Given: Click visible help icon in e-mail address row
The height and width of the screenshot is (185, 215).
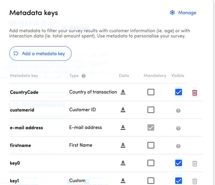Looking at the screenshot, I should (178, 128).
